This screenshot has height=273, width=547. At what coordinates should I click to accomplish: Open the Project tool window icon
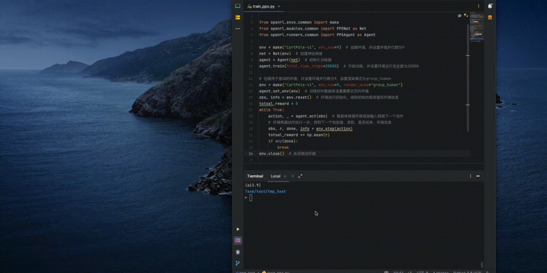coord(237,6)
